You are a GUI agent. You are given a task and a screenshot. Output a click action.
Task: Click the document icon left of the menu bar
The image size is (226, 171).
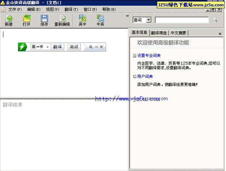[3, 9]
